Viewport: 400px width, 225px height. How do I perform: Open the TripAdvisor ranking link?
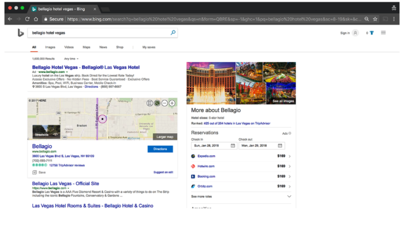(x=237, y=123)
